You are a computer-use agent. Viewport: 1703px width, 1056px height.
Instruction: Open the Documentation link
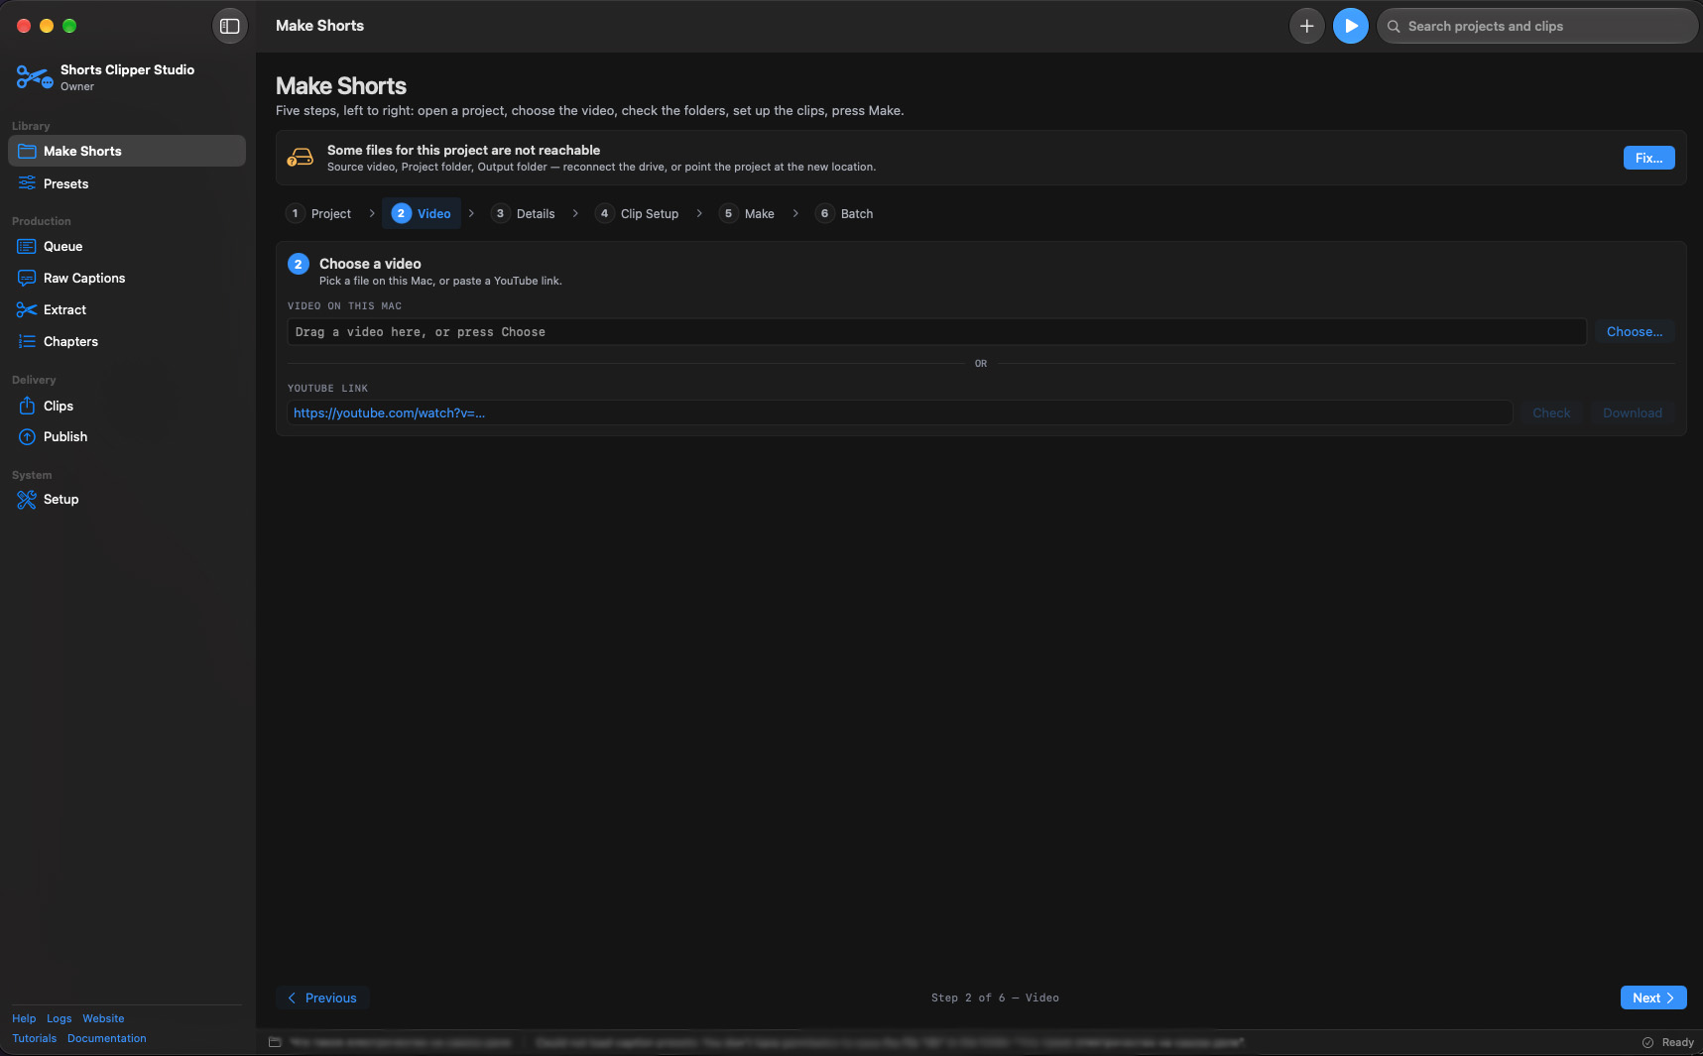point(107,1038)
